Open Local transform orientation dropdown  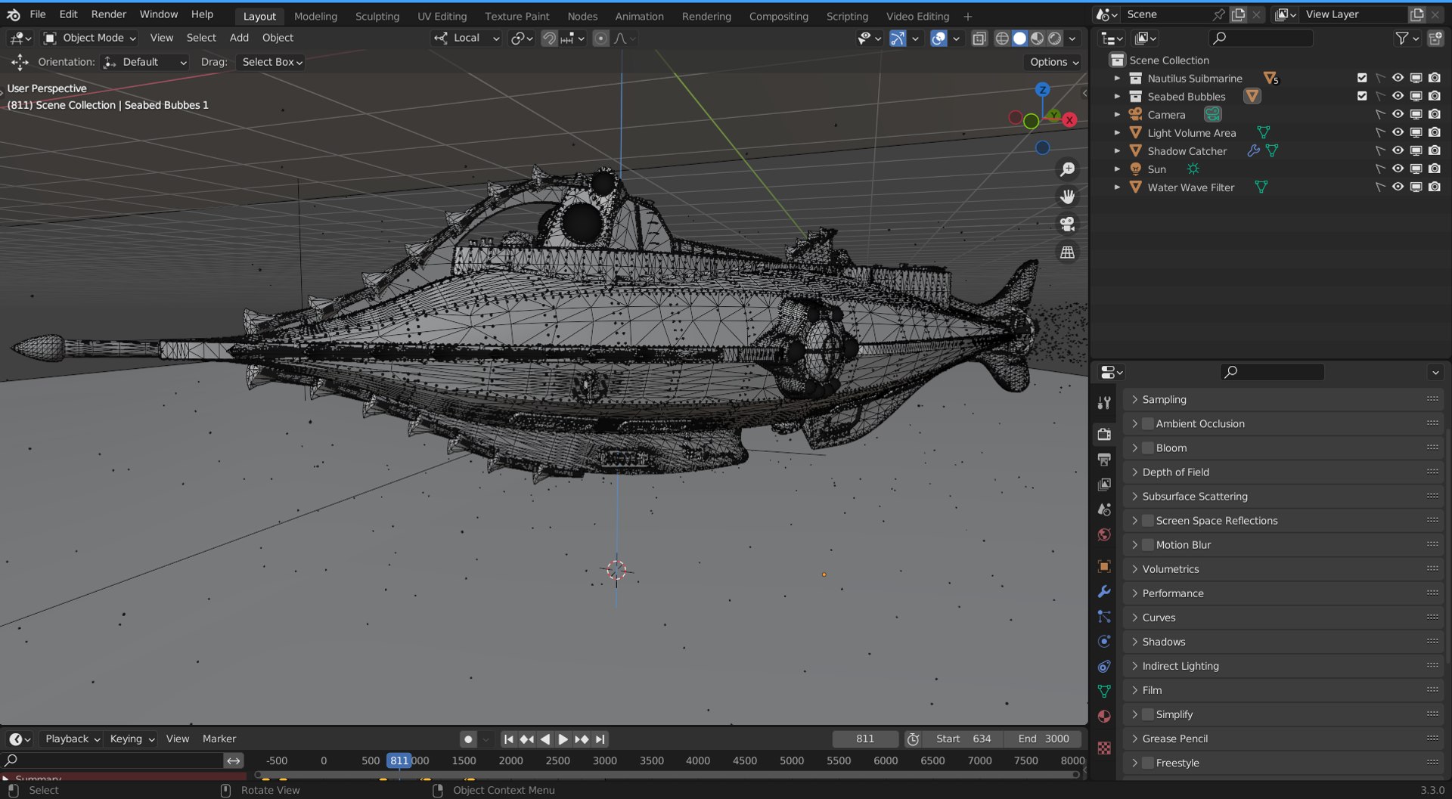pos(467,38)
